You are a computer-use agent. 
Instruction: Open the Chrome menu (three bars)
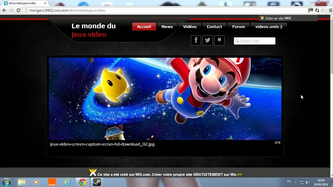pos(330,10)
